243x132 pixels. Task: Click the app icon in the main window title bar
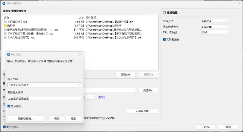(4, 3)
